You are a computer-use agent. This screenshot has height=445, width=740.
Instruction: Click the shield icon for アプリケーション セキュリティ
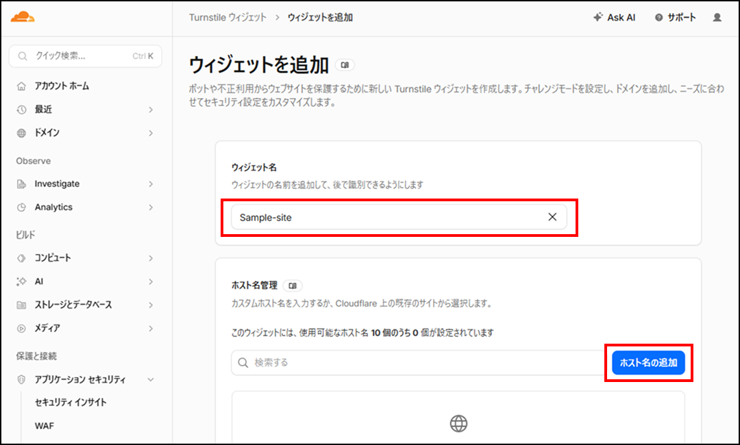[21, 379]
